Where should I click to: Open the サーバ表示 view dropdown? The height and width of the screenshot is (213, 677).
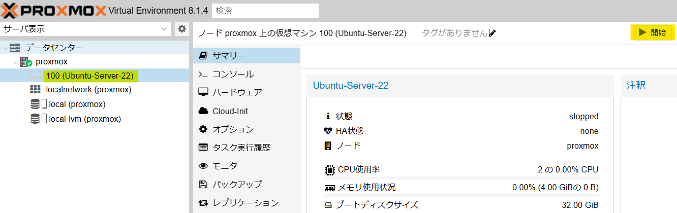[x=85, y=29]
